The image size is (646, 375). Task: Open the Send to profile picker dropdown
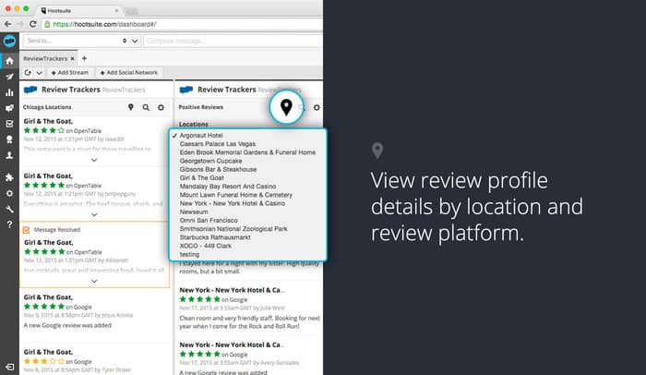135,41
